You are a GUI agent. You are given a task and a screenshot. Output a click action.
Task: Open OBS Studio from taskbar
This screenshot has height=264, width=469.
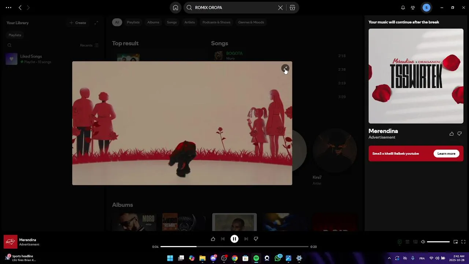tap(224, 258)
